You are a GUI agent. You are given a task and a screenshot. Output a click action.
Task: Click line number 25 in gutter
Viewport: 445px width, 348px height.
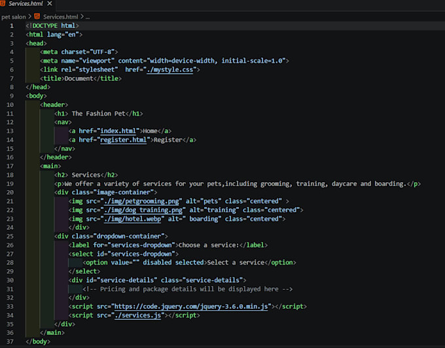[x=10, y=236]
